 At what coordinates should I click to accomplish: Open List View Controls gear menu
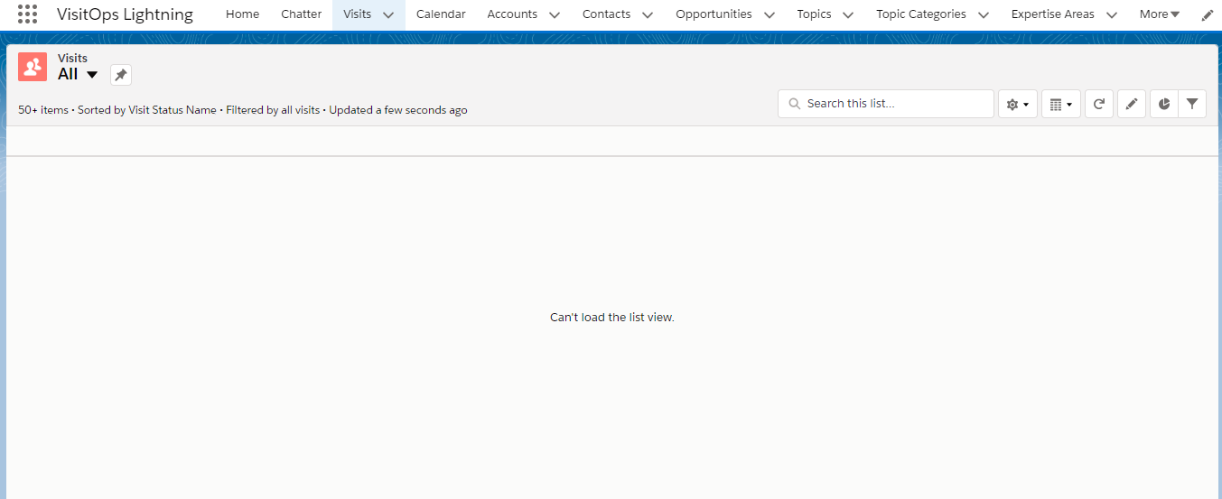[x=1018, y=104]
